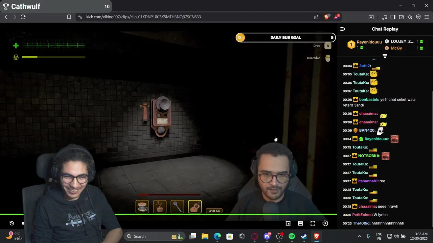Open OBS Studio from the taskbar
The image size is (433, 243).
tap(279, 236)
